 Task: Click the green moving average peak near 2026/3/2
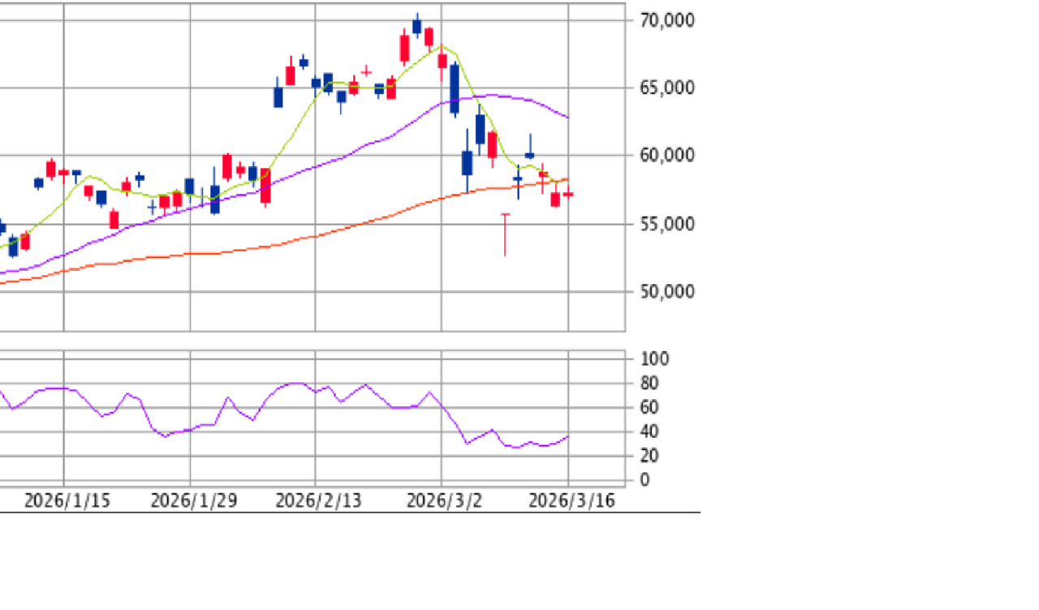pos(442,46)
